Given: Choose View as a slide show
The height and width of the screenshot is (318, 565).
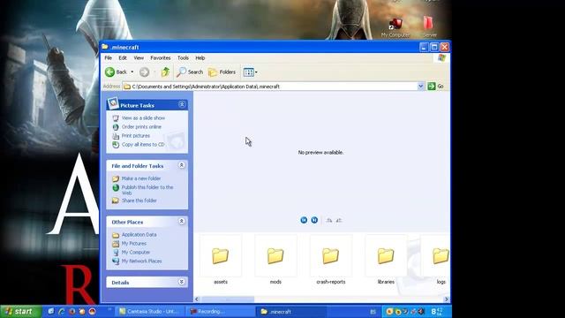Looking at the screenshot, I should click(x=143, y=117).
